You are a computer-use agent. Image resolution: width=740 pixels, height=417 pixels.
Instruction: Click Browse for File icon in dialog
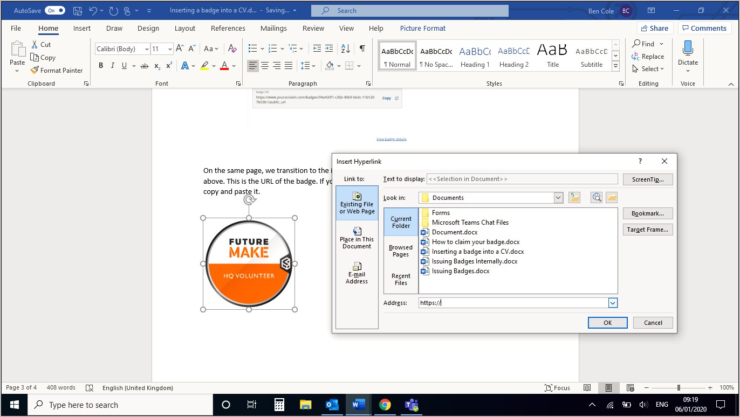(x=611, y=198)
